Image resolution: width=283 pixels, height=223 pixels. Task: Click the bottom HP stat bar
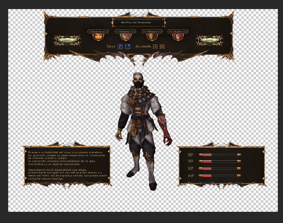click(220, 175)
